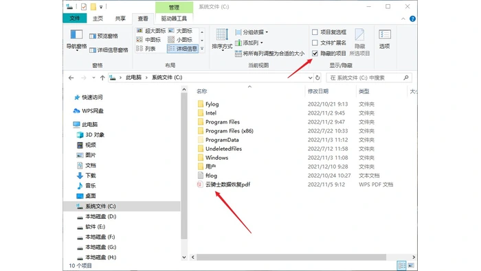
Task: Toggle the 预览窗格 preview pane
Action: (x=104, y=36)
